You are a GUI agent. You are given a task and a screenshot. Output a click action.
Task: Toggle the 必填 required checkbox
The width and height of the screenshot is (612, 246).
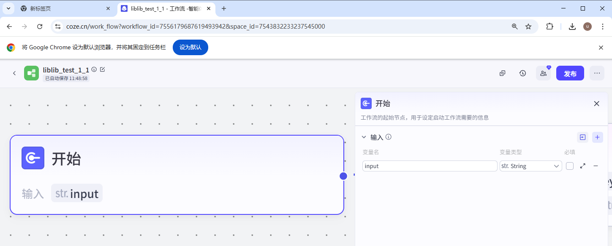pyautogui.click(x=570, y=166)
